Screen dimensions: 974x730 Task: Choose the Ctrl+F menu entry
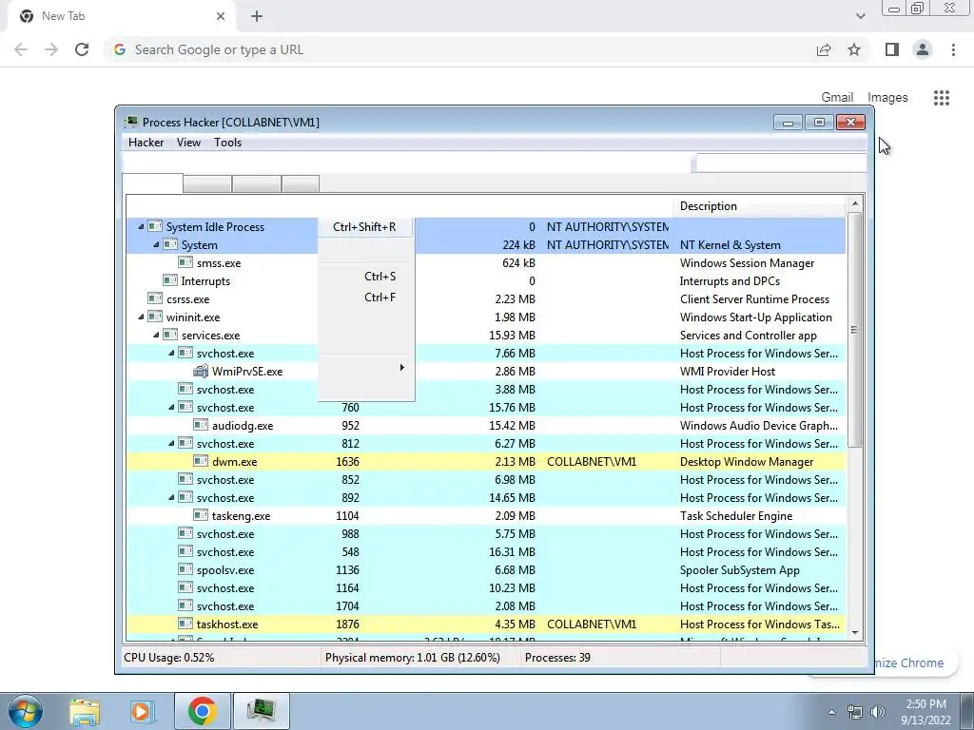[366, 298]
